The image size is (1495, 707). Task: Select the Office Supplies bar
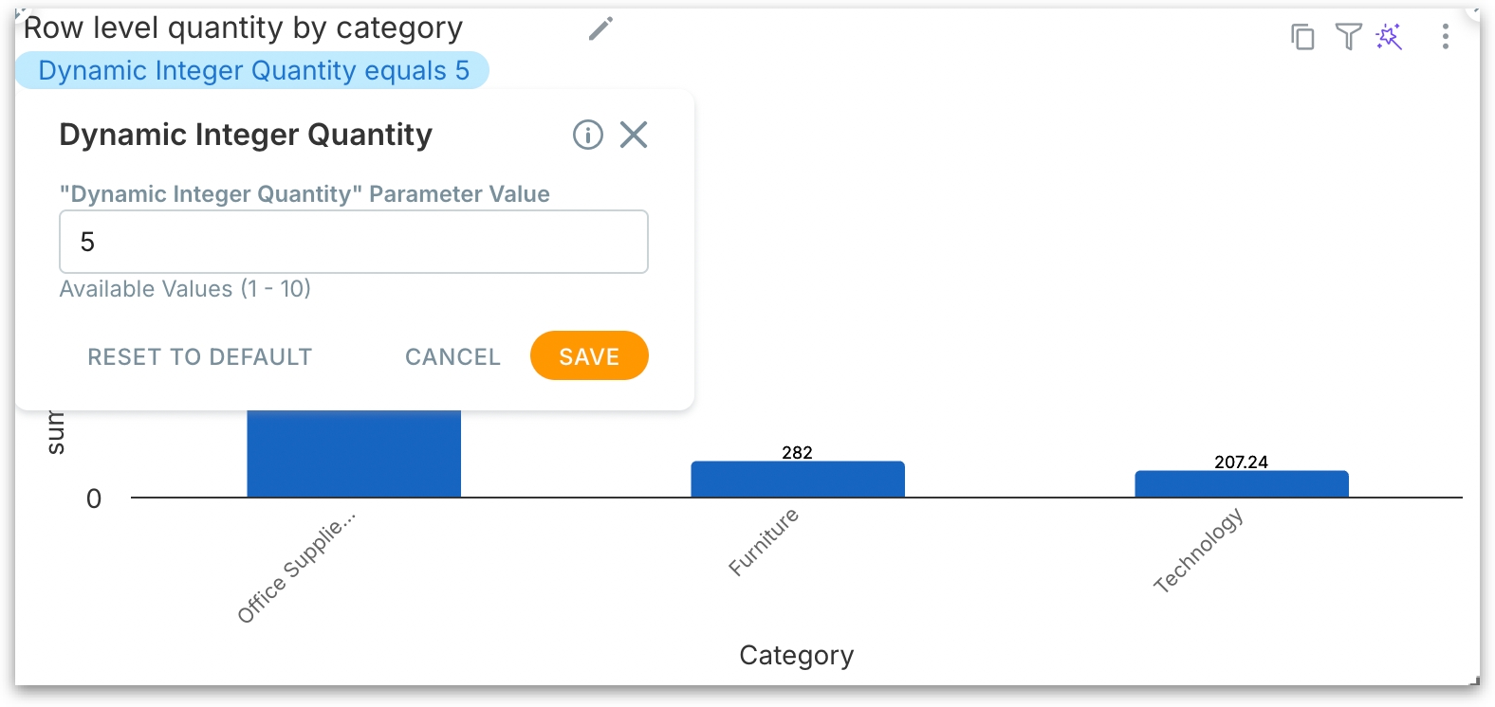point(354,453)
